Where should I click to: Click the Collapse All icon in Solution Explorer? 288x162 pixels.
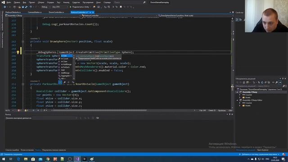pyautogui.click(x=265, y=82)
